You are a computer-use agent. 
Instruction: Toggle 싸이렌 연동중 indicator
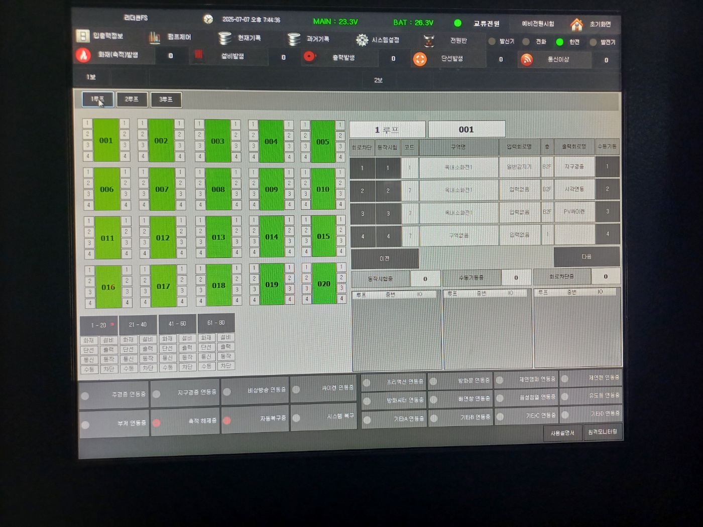(x=296, y=389)
